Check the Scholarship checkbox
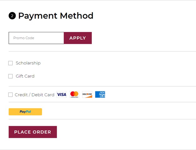The height and width of the screenshot is (150, 196). pyautogui.click(x=10, y=63)
